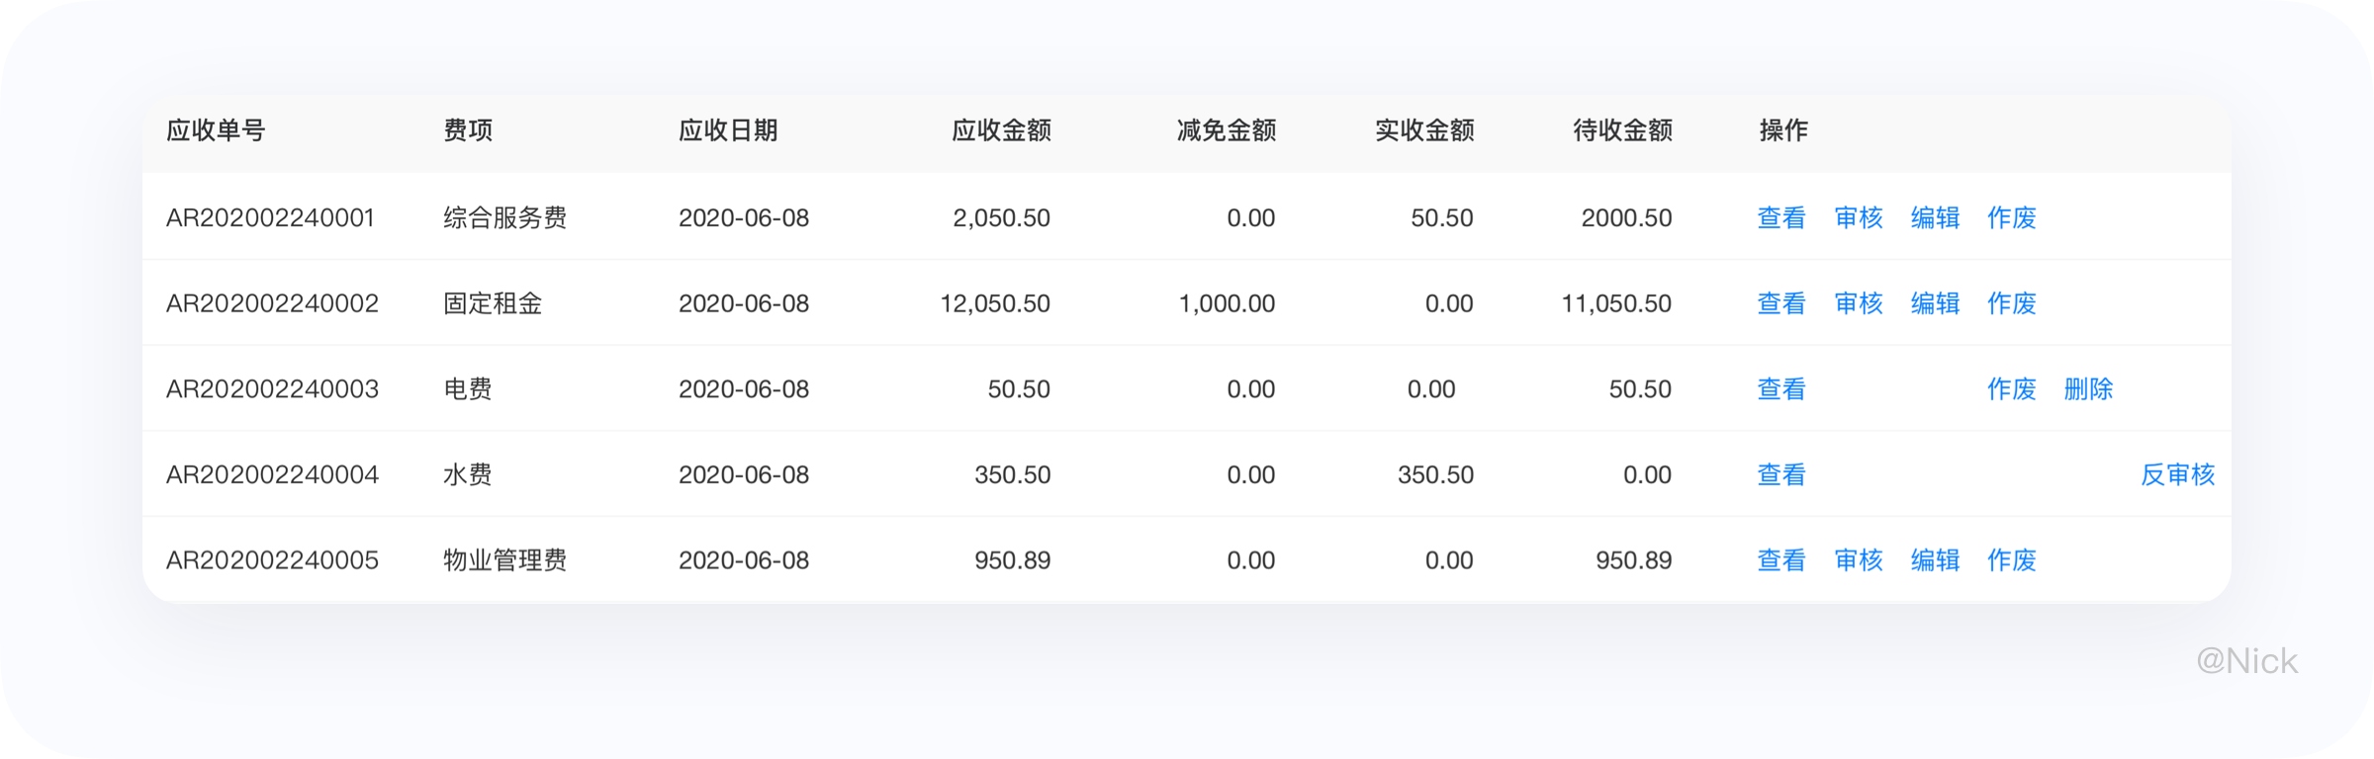The height and width of the screenshot is (759, 2374).
Task: Click 审核 for AR202002240005
Action: (x=1859, y=560)
